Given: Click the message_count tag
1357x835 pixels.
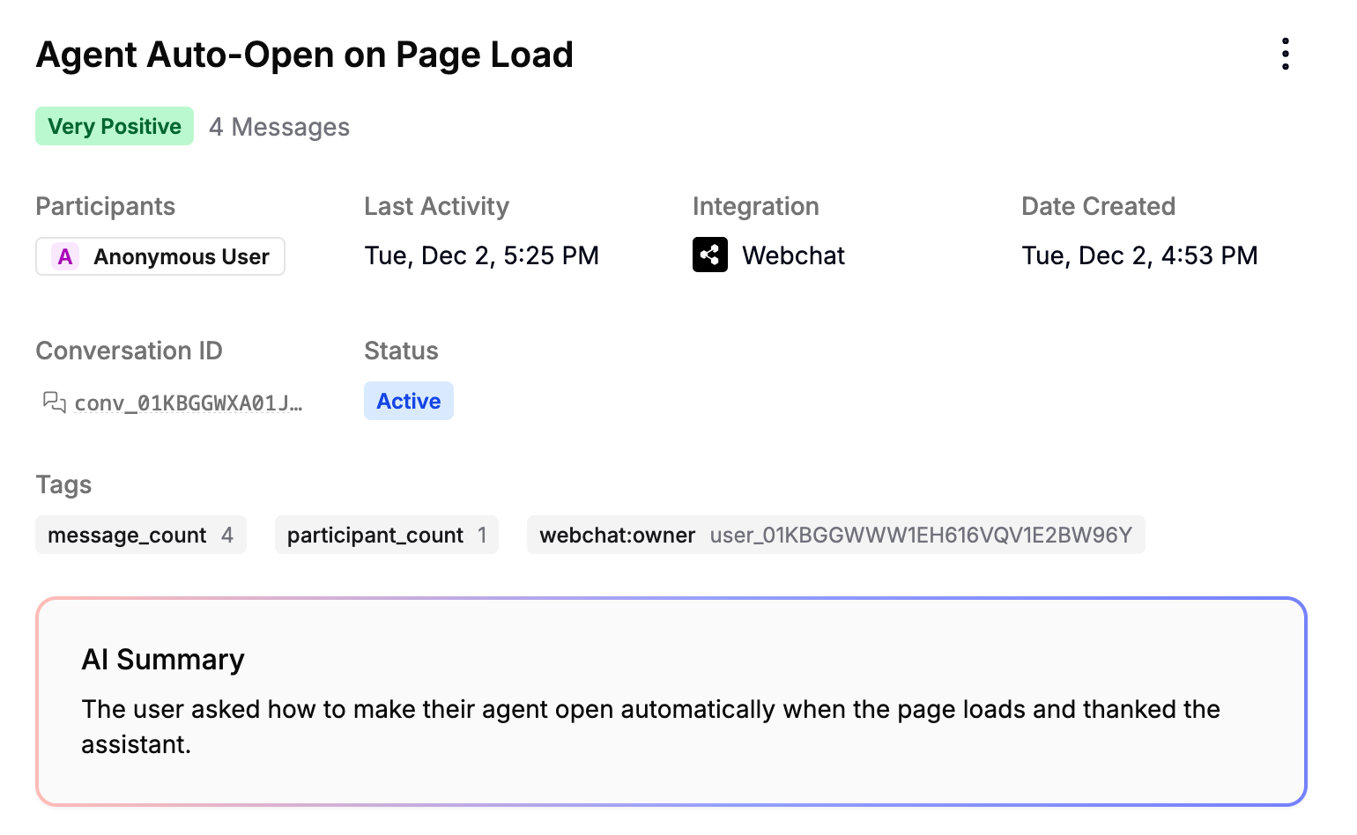Looking at the screenshot, I should coord(141,535).
